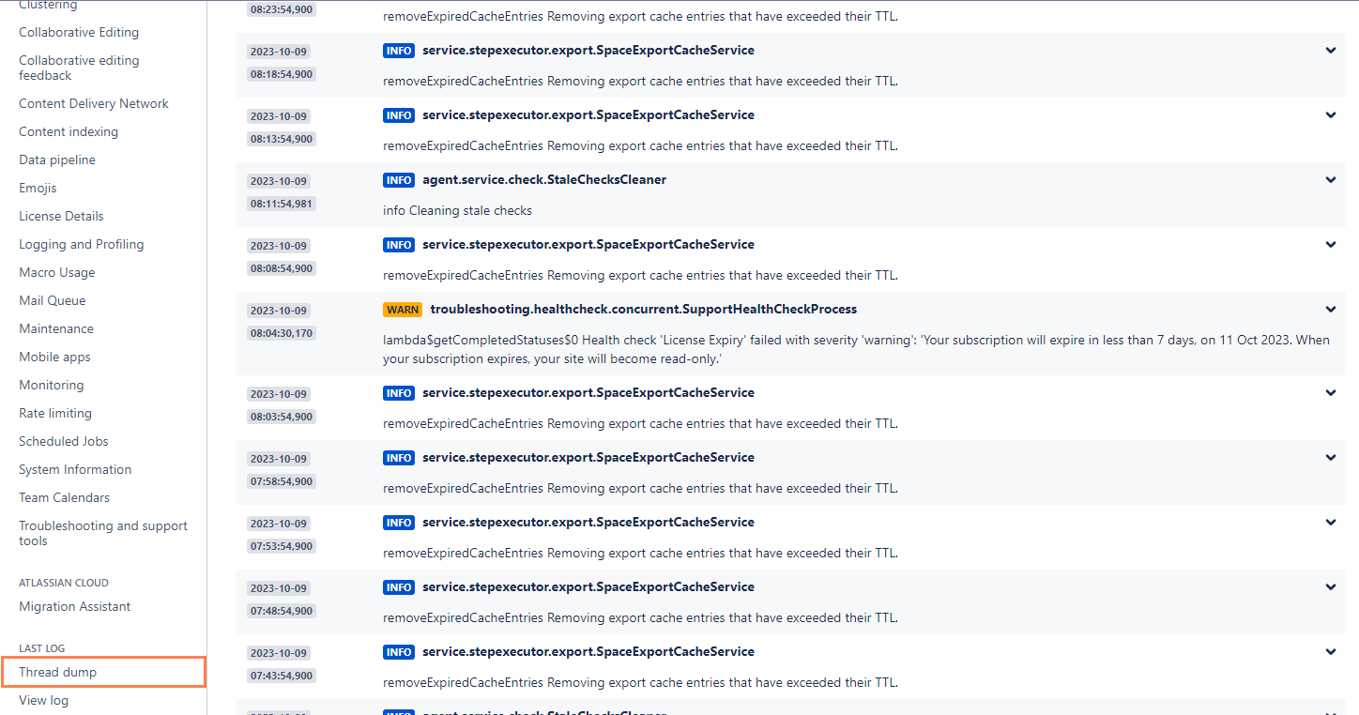Open the View log page

coord(43,700)
